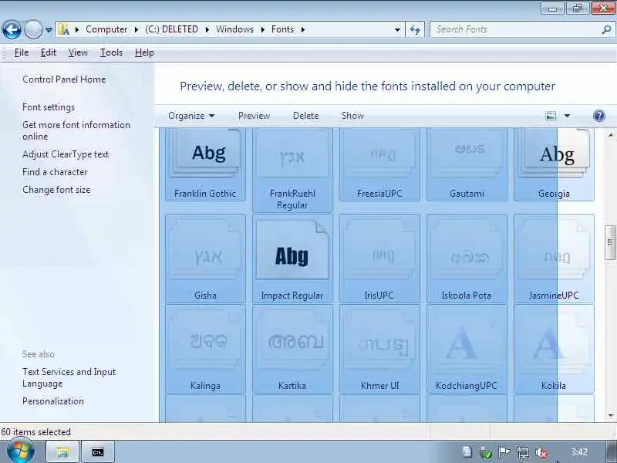Click the Fonts folder icon in address bar

63,29
